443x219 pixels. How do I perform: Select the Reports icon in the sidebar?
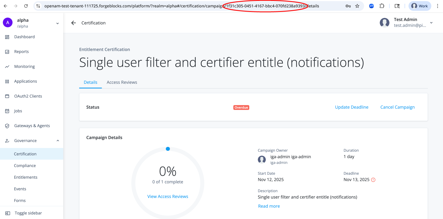point(7,51)
